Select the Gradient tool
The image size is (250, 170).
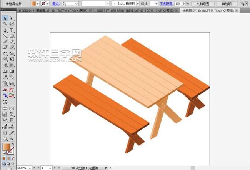pyautogui.click(x=12, y=71)
